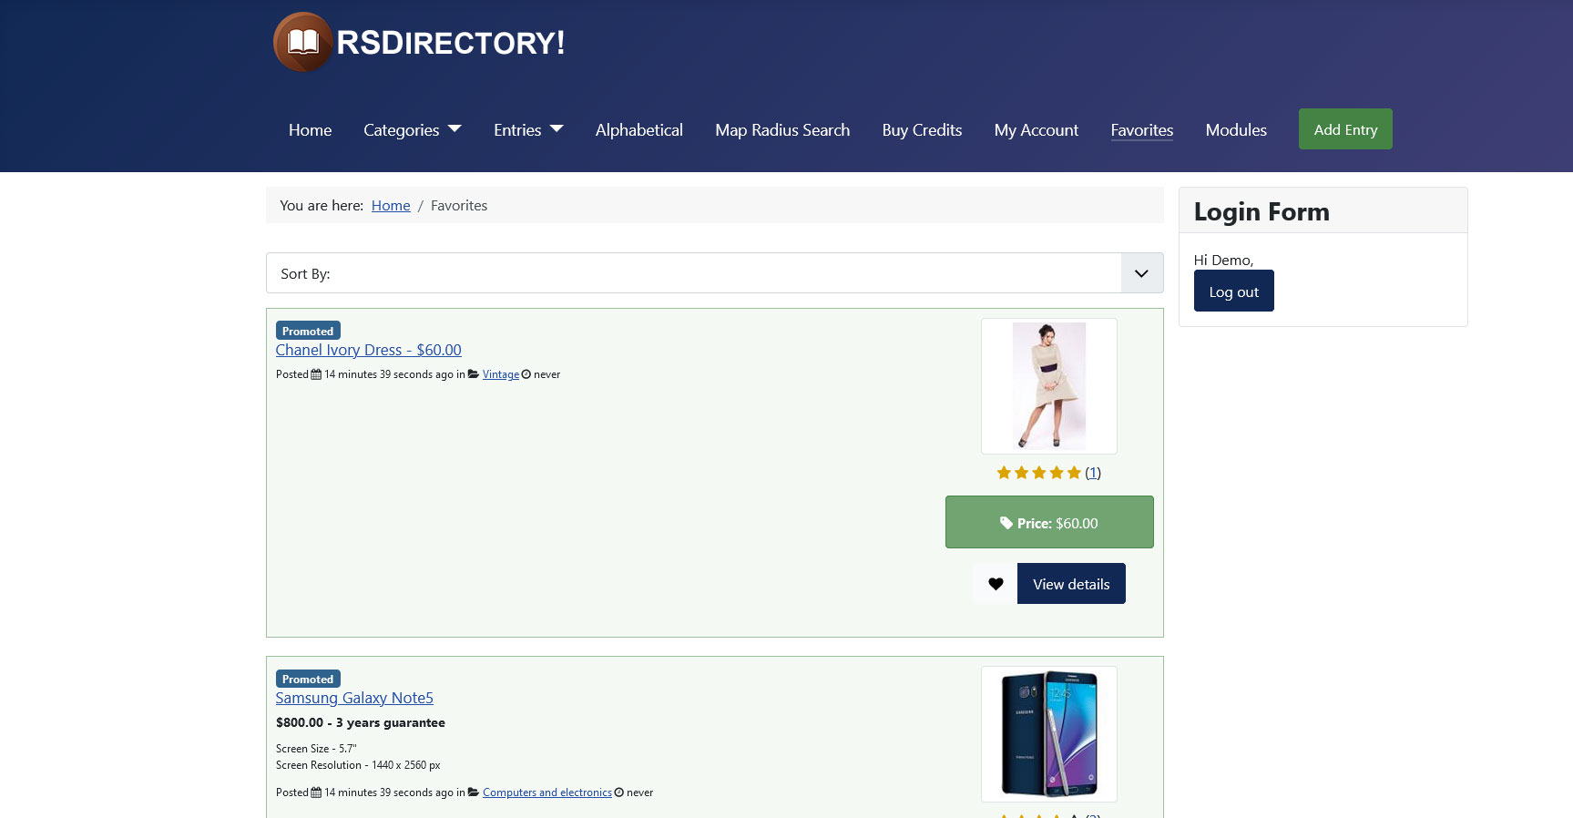The image size is (1573, 818).
Task: Select the Favorites menu item
Action: coord(1142,130)
